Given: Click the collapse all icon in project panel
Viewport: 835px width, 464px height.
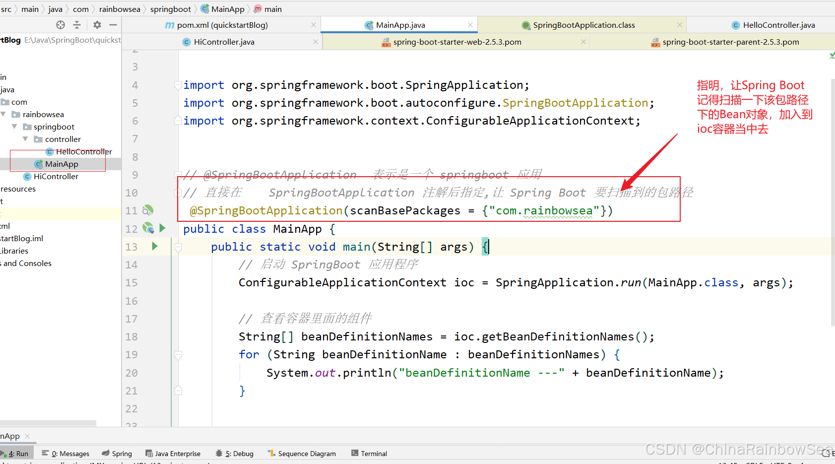Looking at the screenshot, I should pos(77,25).
